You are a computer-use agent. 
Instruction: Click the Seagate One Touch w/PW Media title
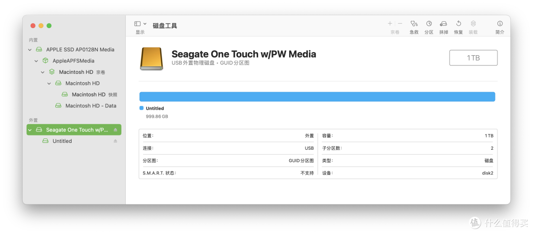point(244,54)
